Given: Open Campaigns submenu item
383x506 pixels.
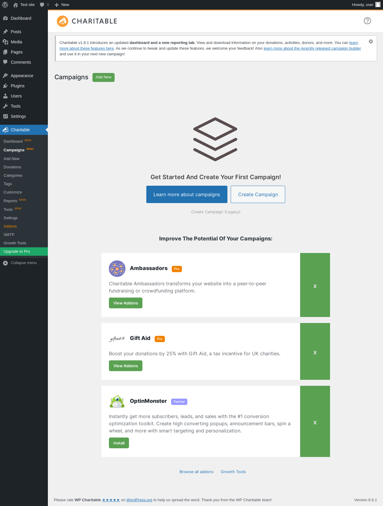Looking at the screenshot, I should (24, 150).
